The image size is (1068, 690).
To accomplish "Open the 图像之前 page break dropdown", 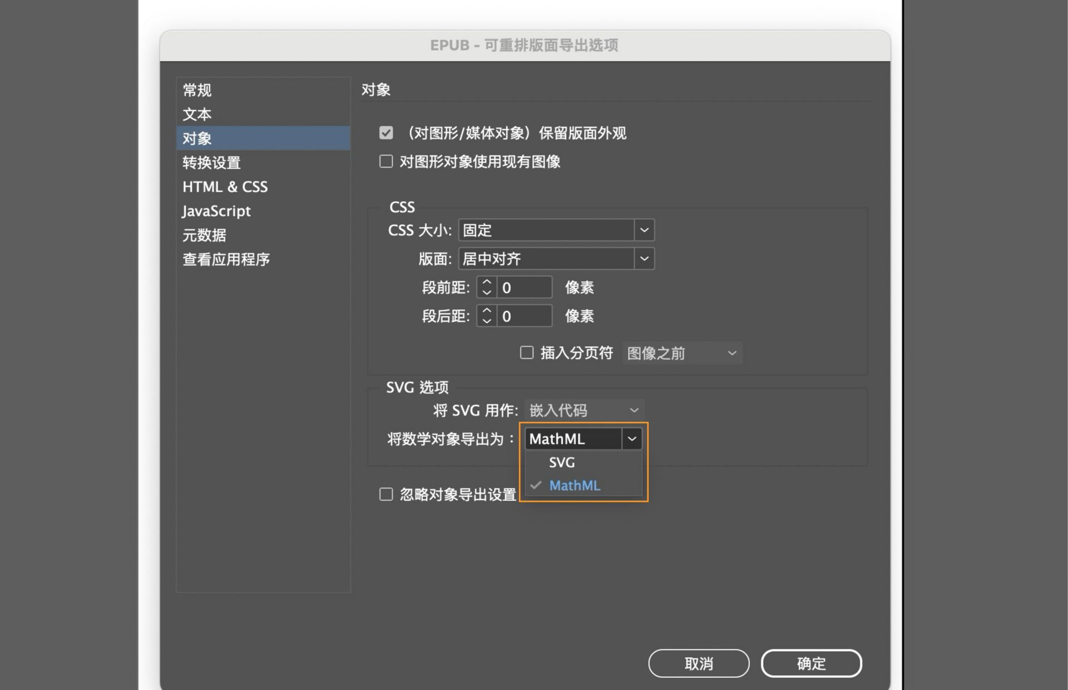I will click(732, 352).
